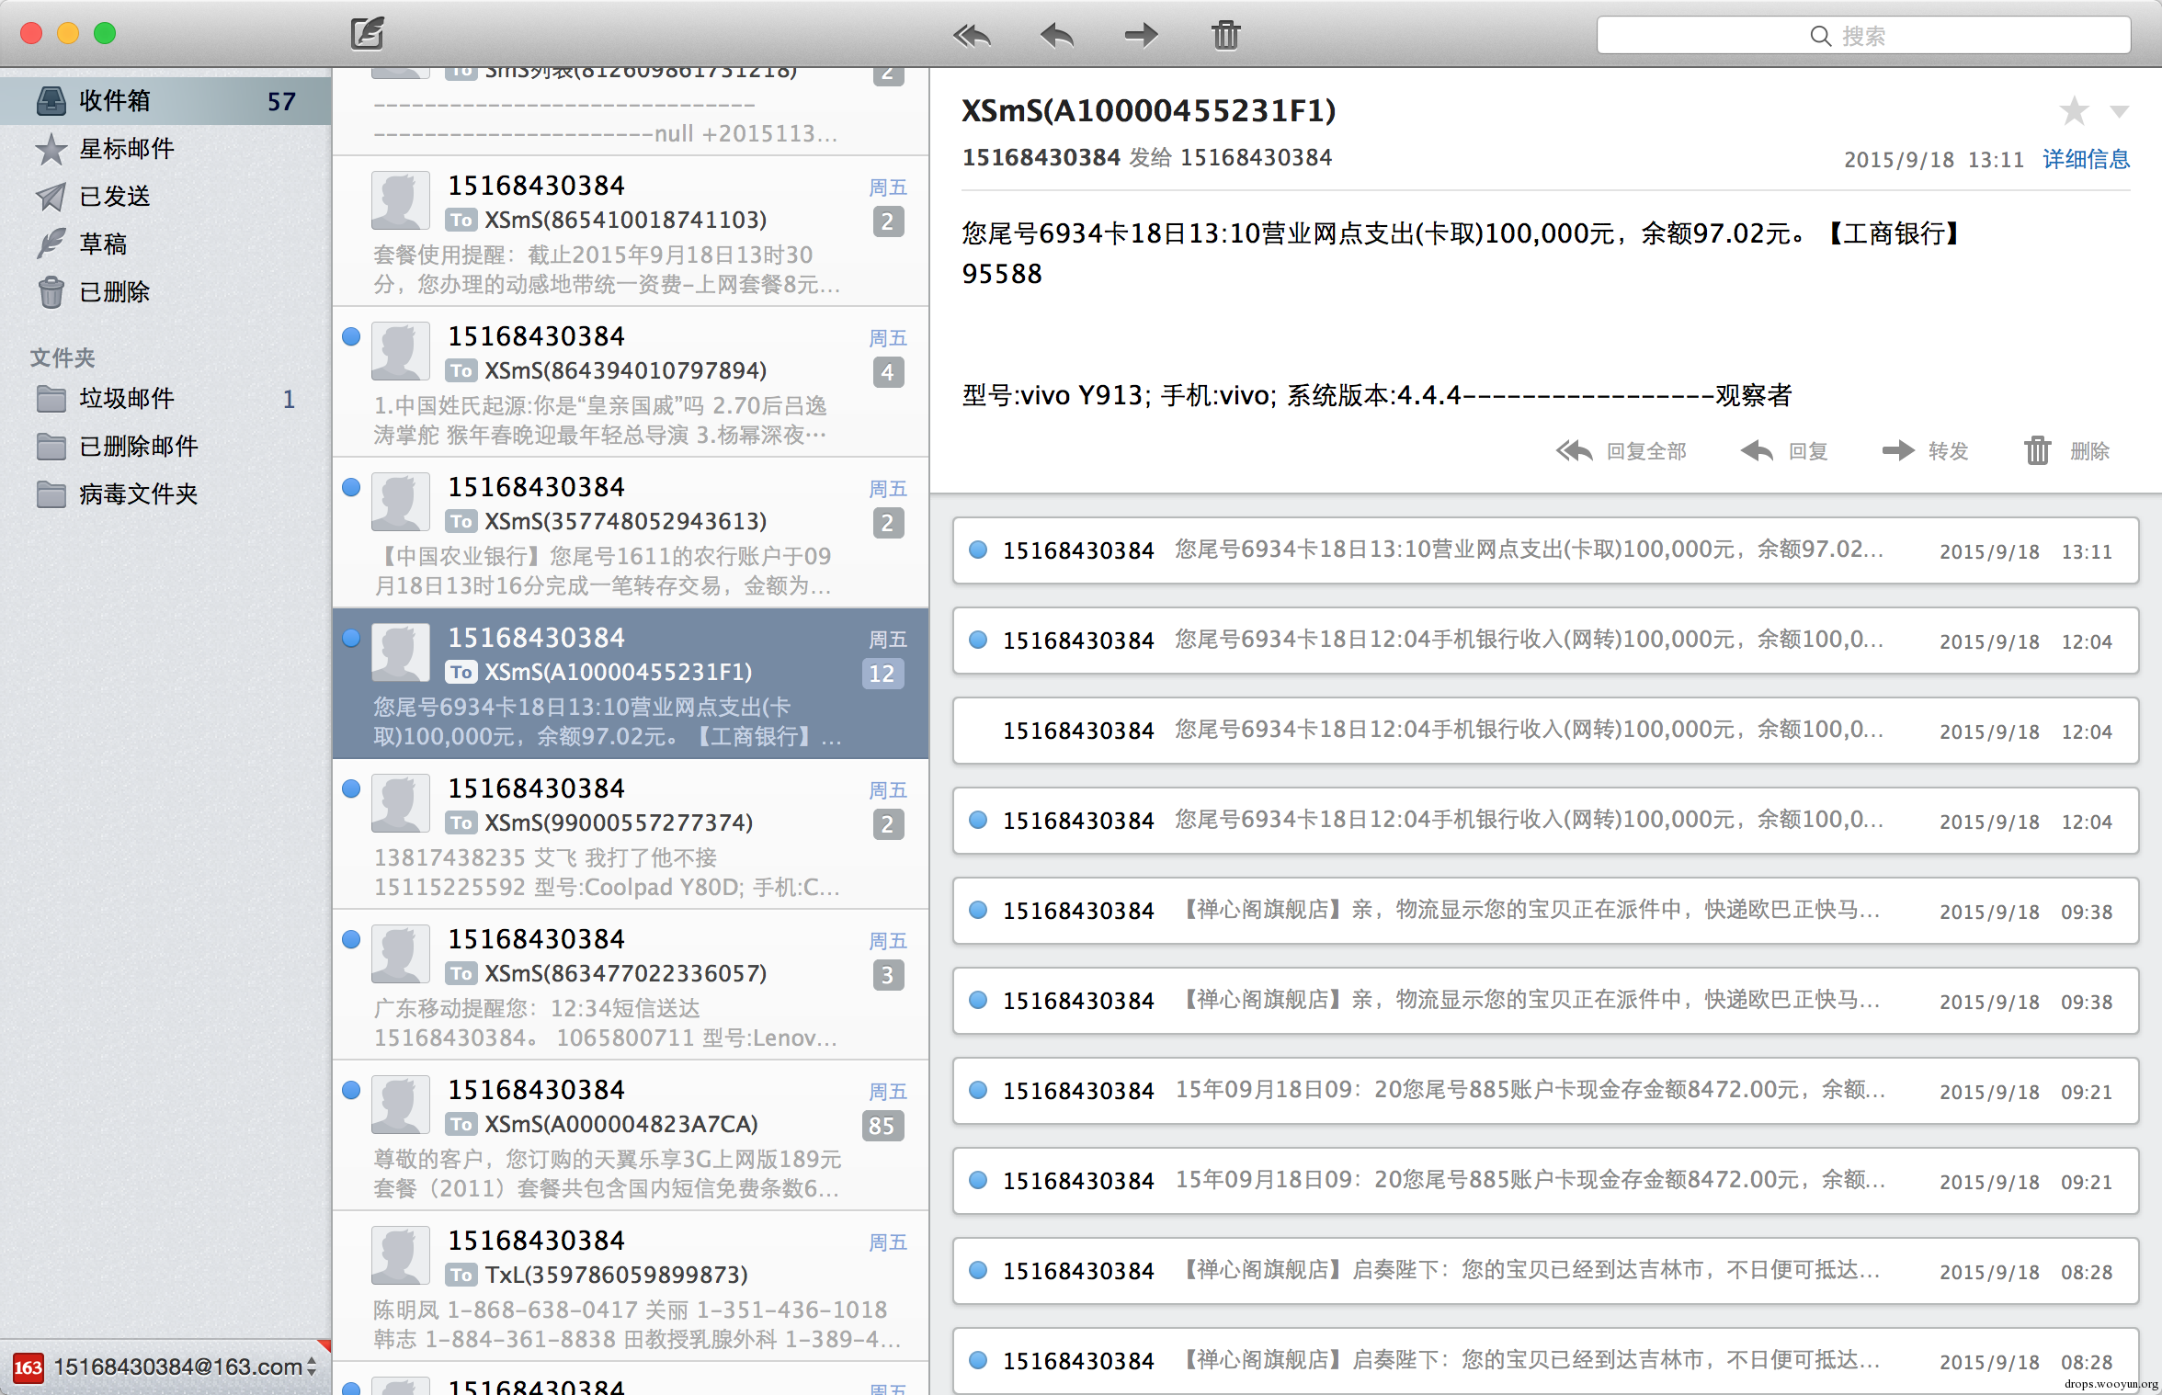Click 转发 below the message body
Viewport: 2162px width, 1395px height.
pyautogui.click(x=1925, y=451)
